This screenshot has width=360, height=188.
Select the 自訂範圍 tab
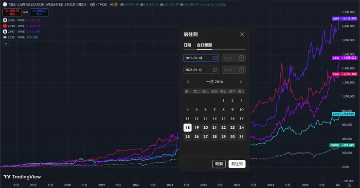coord(204,45)
